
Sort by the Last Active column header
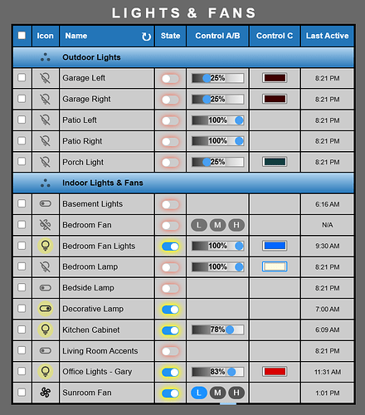click(327, 36)
